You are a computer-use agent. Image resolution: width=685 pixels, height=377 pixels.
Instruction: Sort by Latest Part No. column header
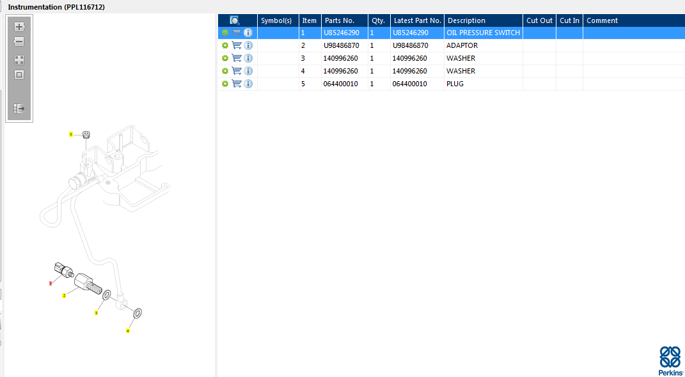[x=417, y=20]
